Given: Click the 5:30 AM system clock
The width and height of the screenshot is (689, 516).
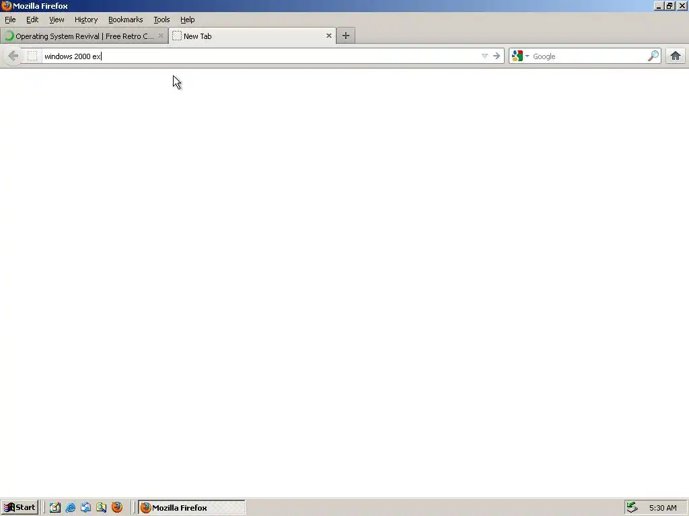Looking at the screenshot, I should (x=663, y=508).
